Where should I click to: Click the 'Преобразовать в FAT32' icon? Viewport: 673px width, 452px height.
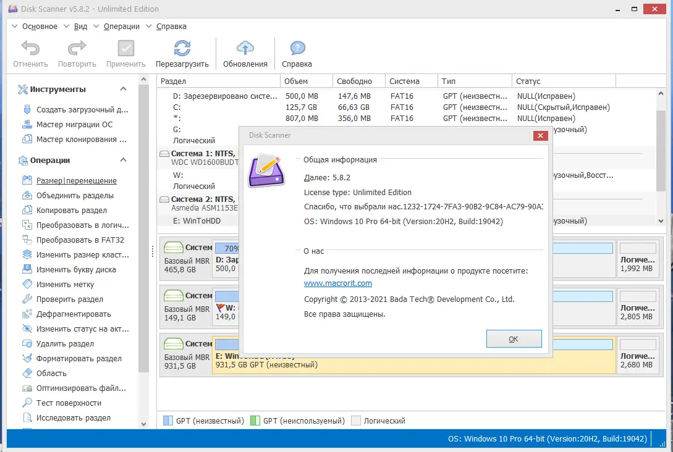tap(27, 240)
